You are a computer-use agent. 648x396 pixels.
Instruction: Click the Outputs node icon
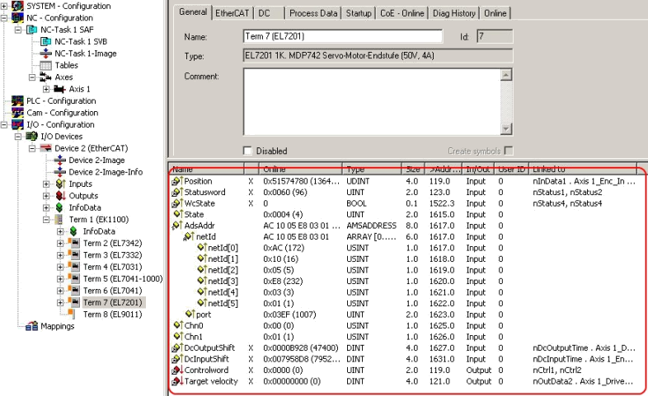tap(60, 195)
